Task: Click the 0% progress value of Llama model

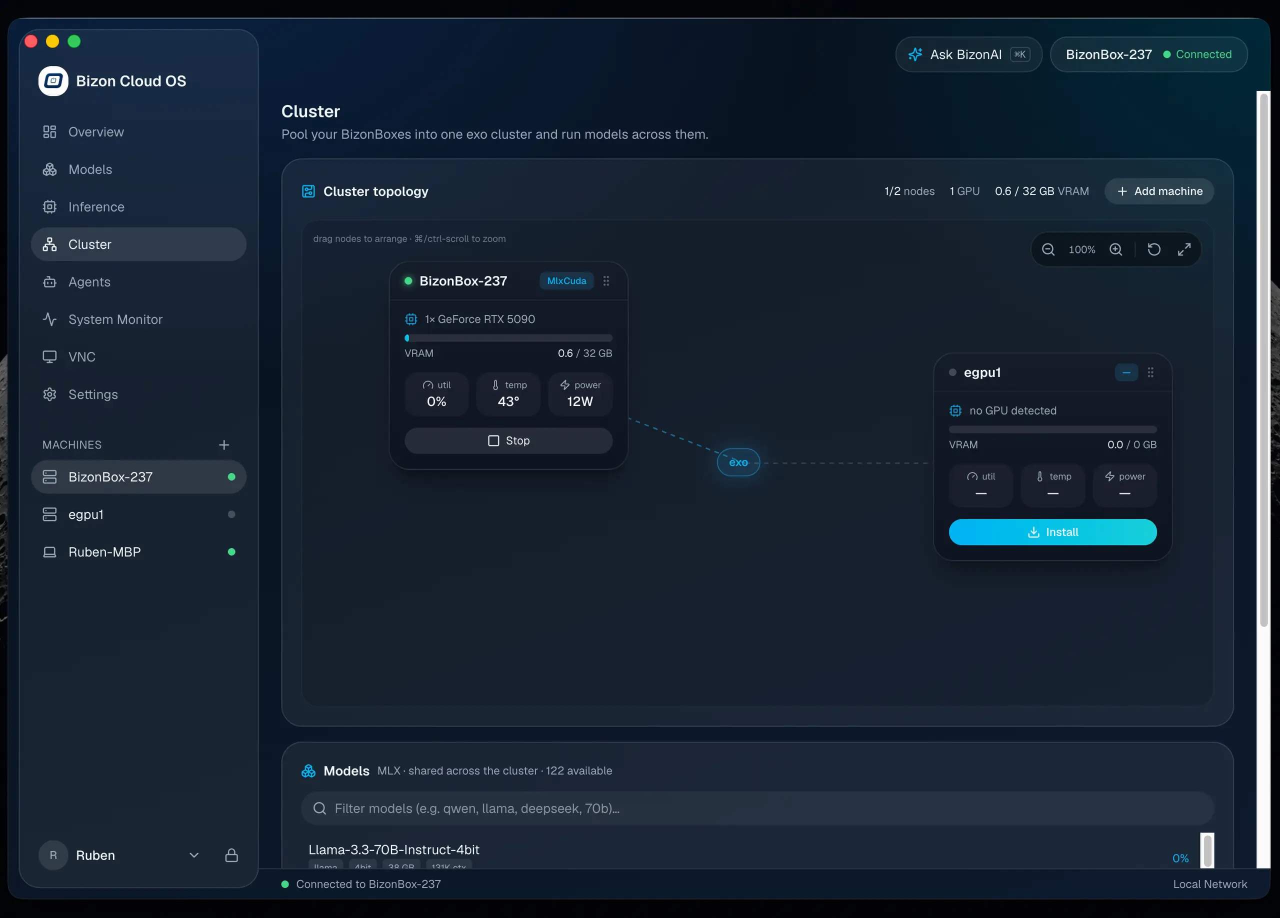Action: point(1180,858)
